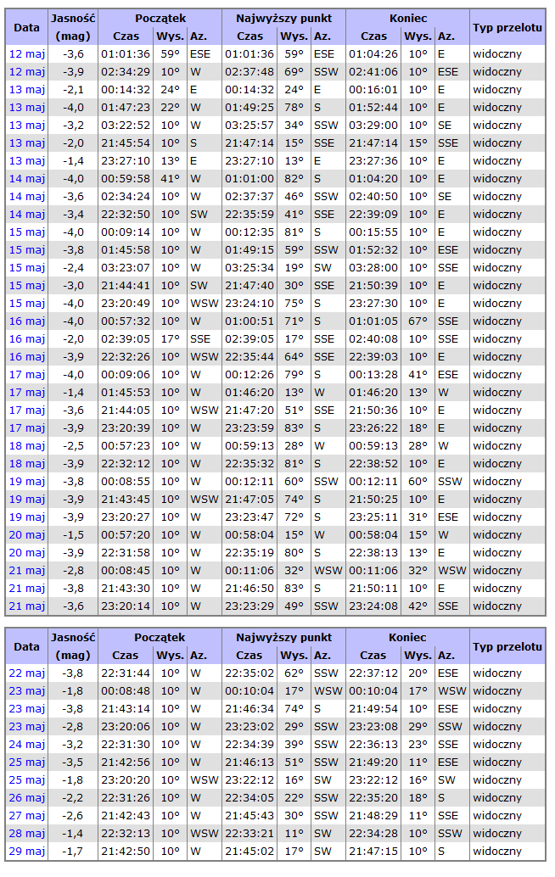This screenshot has height=877, width=555.
Task: Click the highest point time 03:25:57
Action: [249, 126]
